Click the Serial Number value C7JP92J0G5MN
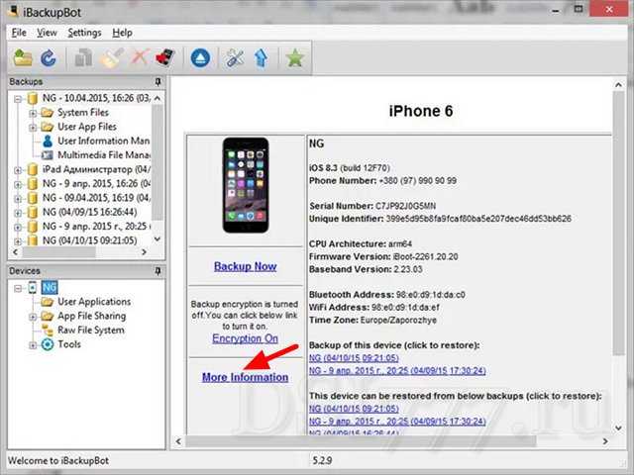Image resolution: width=634 pixels, height=475 pixels. 405,206
